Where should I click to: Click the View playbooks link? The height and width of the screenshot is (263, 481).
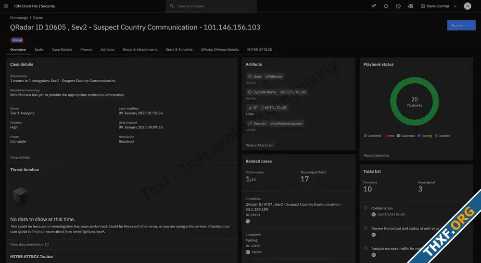tap(376, 155)
